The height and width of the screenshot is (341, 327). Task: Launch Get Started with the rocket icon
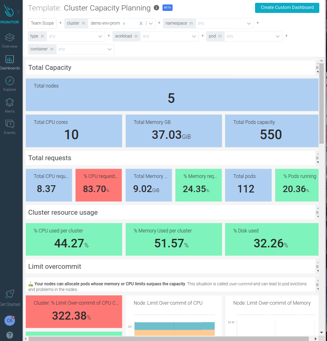(9, 295)
